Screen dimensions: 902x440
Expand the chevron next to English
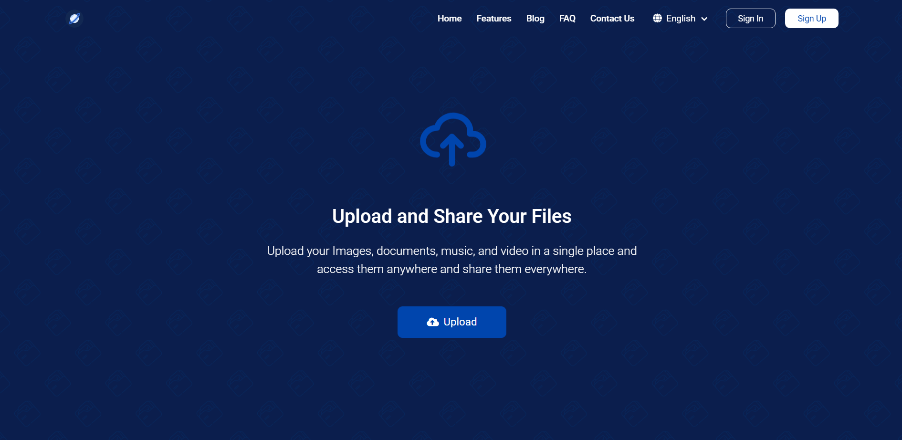tap(705, 19)
